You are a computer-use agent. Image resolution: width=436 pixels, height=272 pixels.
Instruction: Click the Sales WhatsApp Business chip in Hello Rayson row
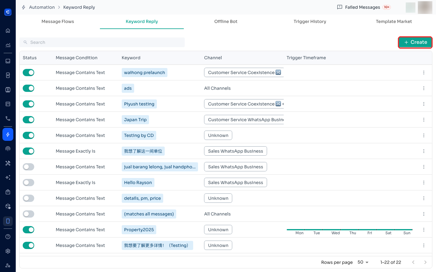[236, 183]
